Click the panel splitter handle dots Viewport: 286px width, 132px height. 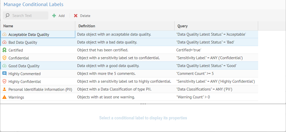click(143, 104)
